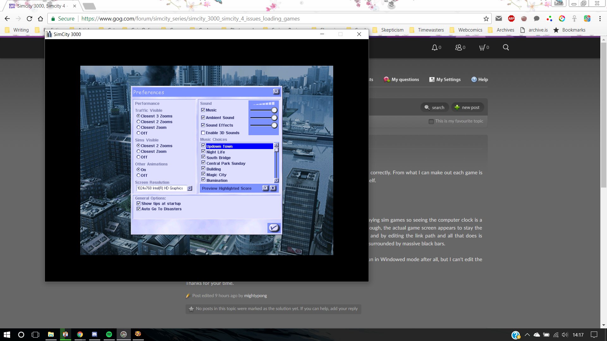Adjust the Ambient Sound volume slider knob
Screen dimensions: 607x341
pos(274,118)
